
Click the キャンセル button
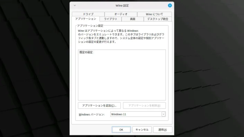pyautogui.click(x=142, y=129)
